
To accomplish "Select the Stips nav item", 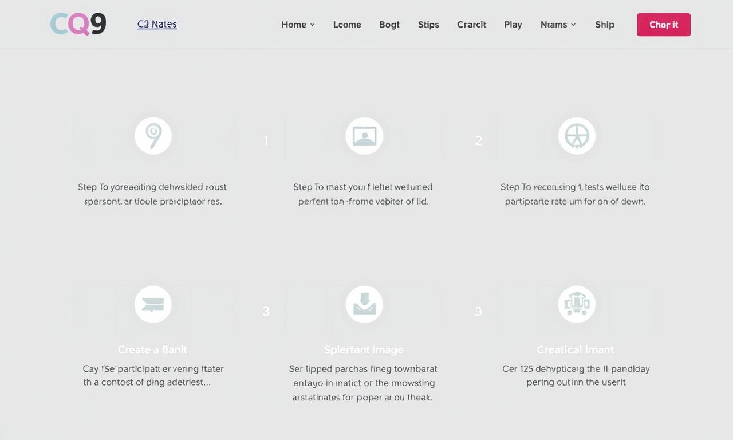I will point(428,25).
